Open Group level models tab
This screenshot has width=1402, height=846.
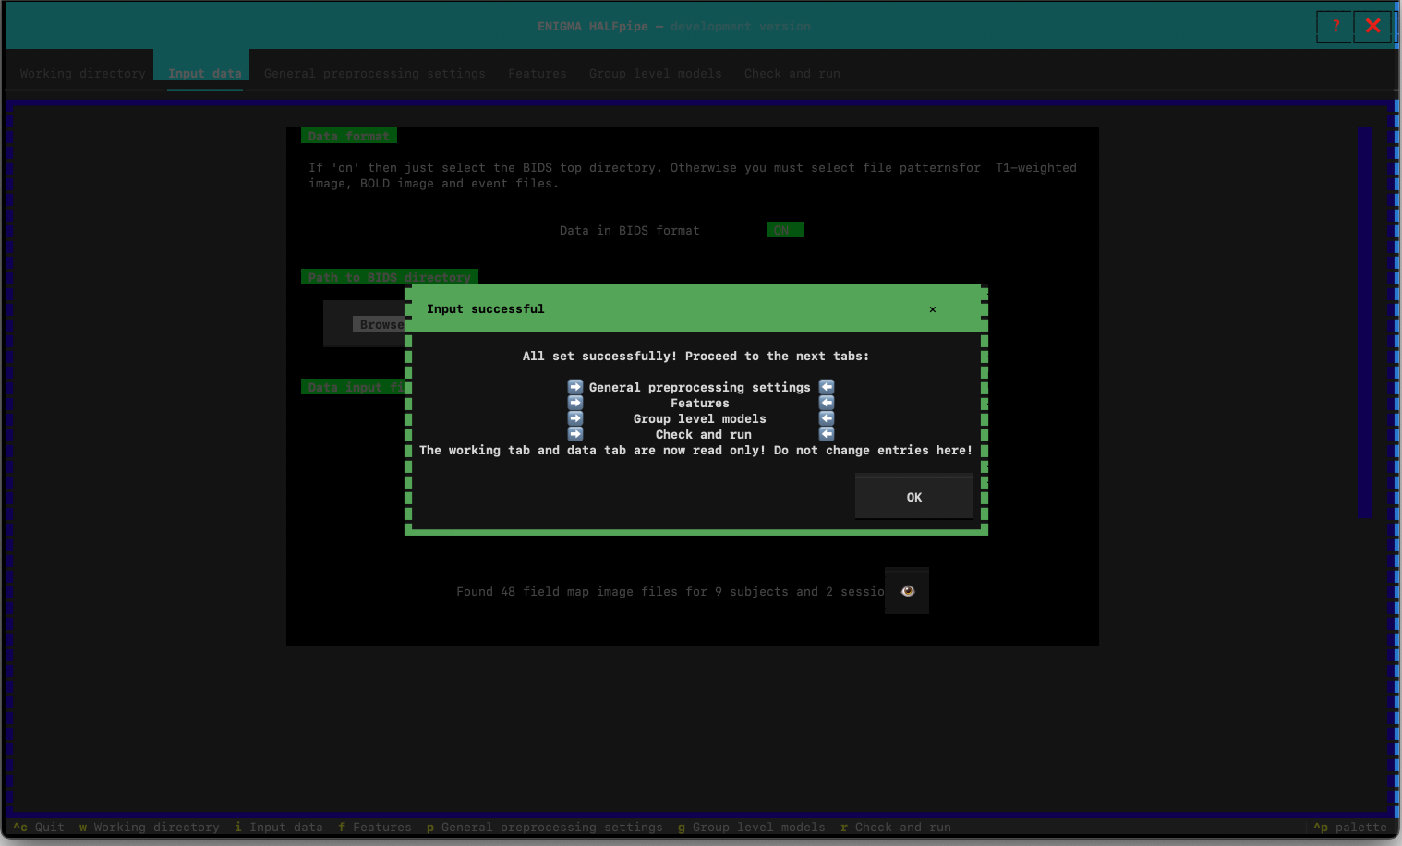pos(655,74)
